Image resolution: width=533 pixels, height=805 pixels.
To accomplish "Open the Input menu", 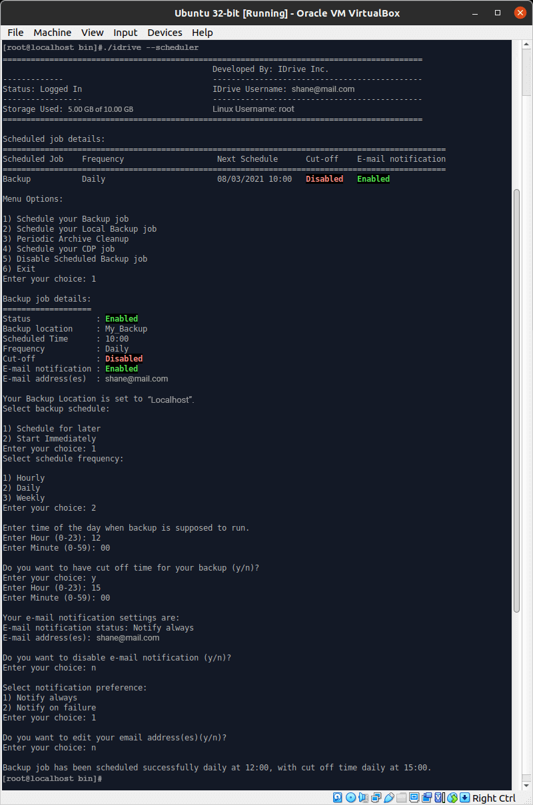I will 125,33.
